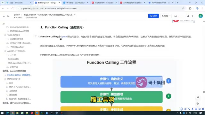Image resolution: width=205 pixels, height=115 pixels.
Task: Click the home icon in document header
Action: click(8, 16)
